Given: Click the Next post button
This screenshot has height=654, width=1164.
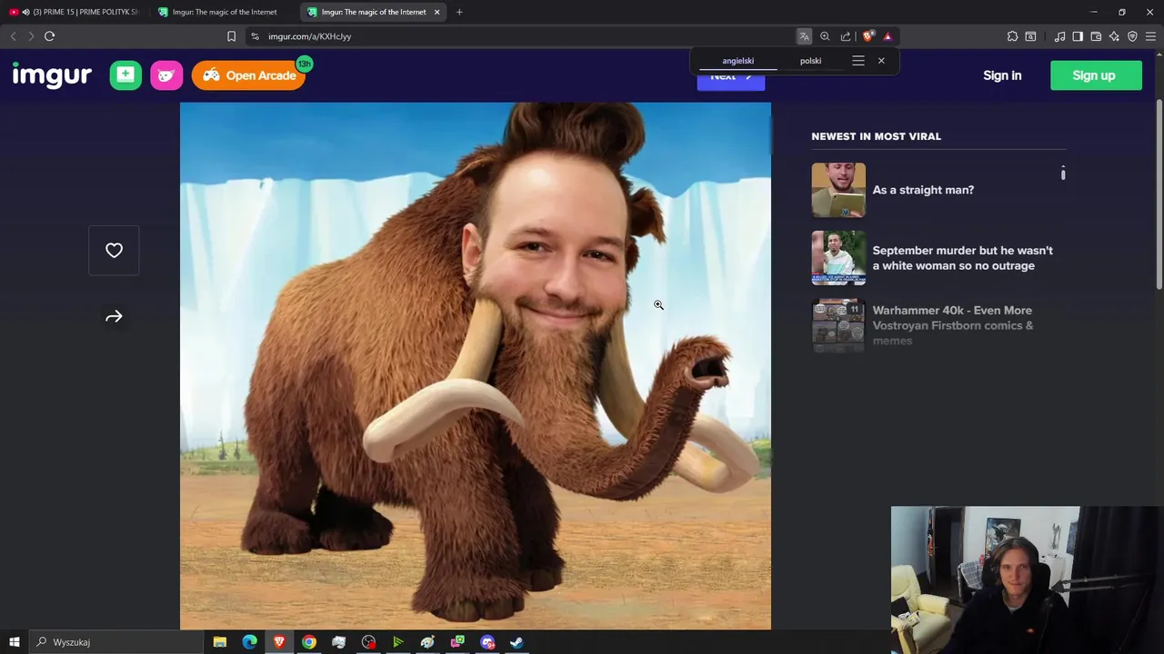Looking at the screenshot, I should coord(730,78).
